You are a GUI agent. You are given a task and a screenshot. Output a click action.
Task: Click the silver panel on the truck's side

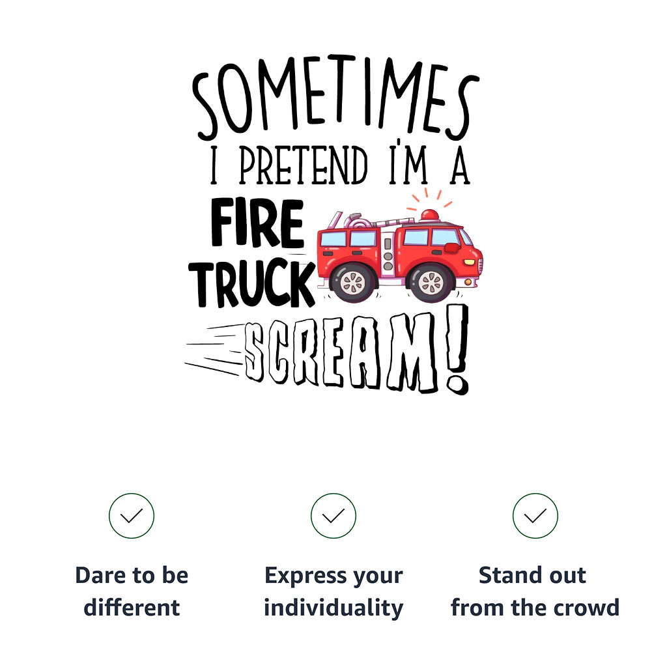tap(389, 253)
